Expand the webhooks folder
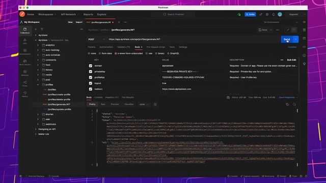 point(38,124)
